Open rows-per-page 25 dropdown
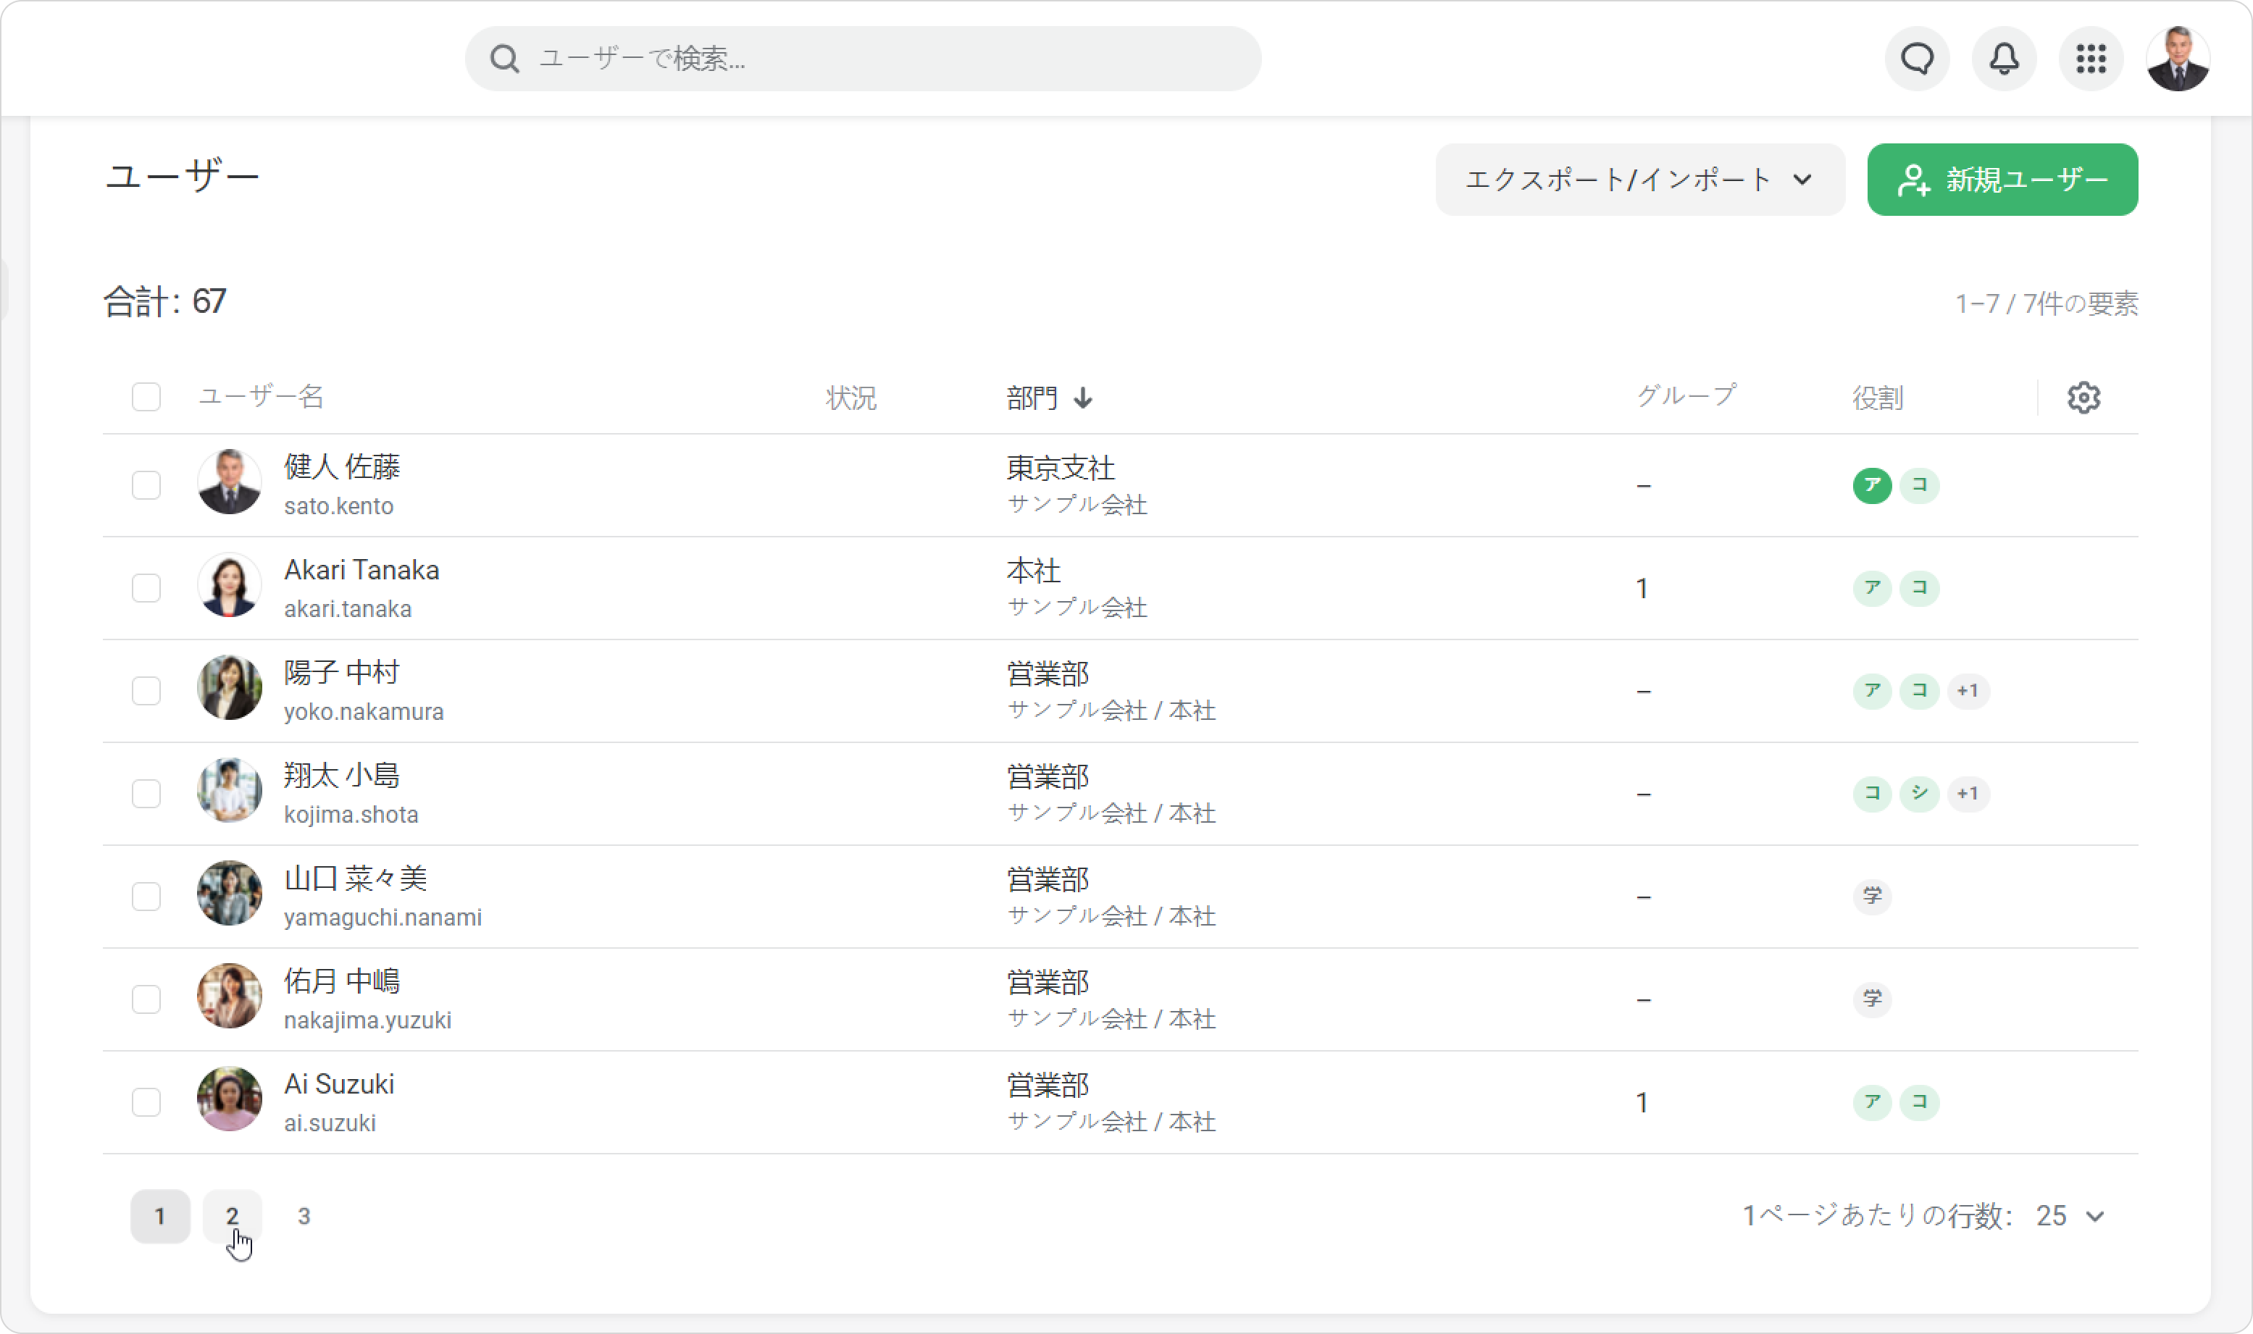The width and height of the screenshot is (2253, 1334). pos(2070,1216)
